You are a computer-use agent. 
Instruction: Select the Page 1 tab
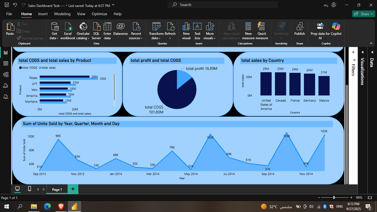point(57,189)
